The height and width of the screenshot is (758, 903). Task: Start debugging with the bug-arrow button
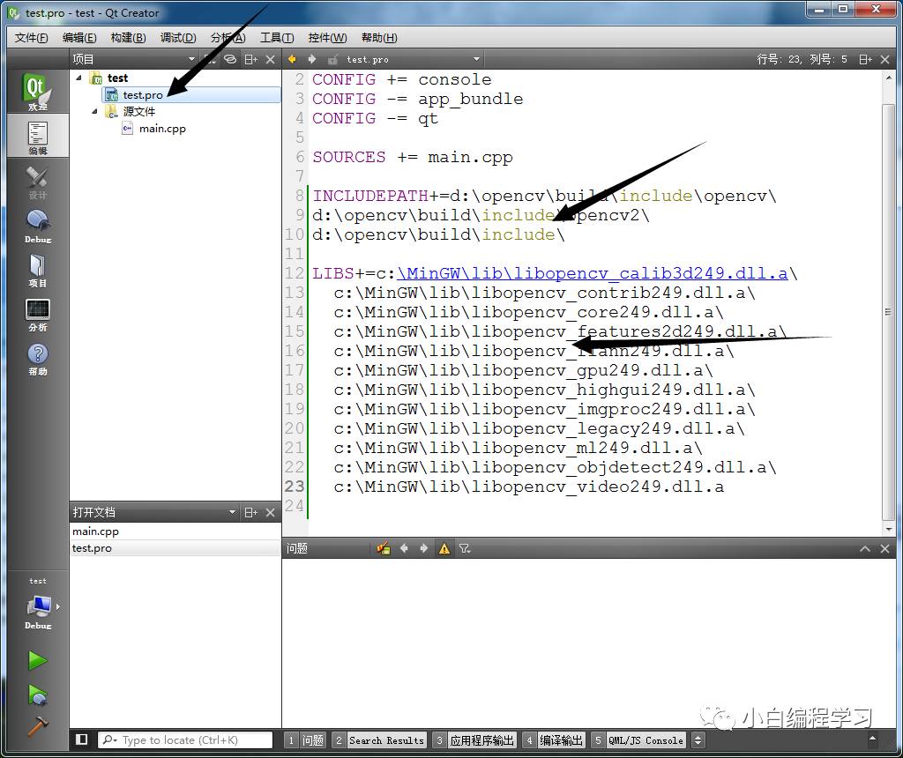coord(37,695)
